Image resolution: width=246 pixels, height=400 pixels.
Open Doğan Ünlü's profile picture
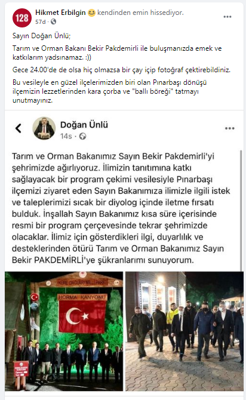coord(44,128)
